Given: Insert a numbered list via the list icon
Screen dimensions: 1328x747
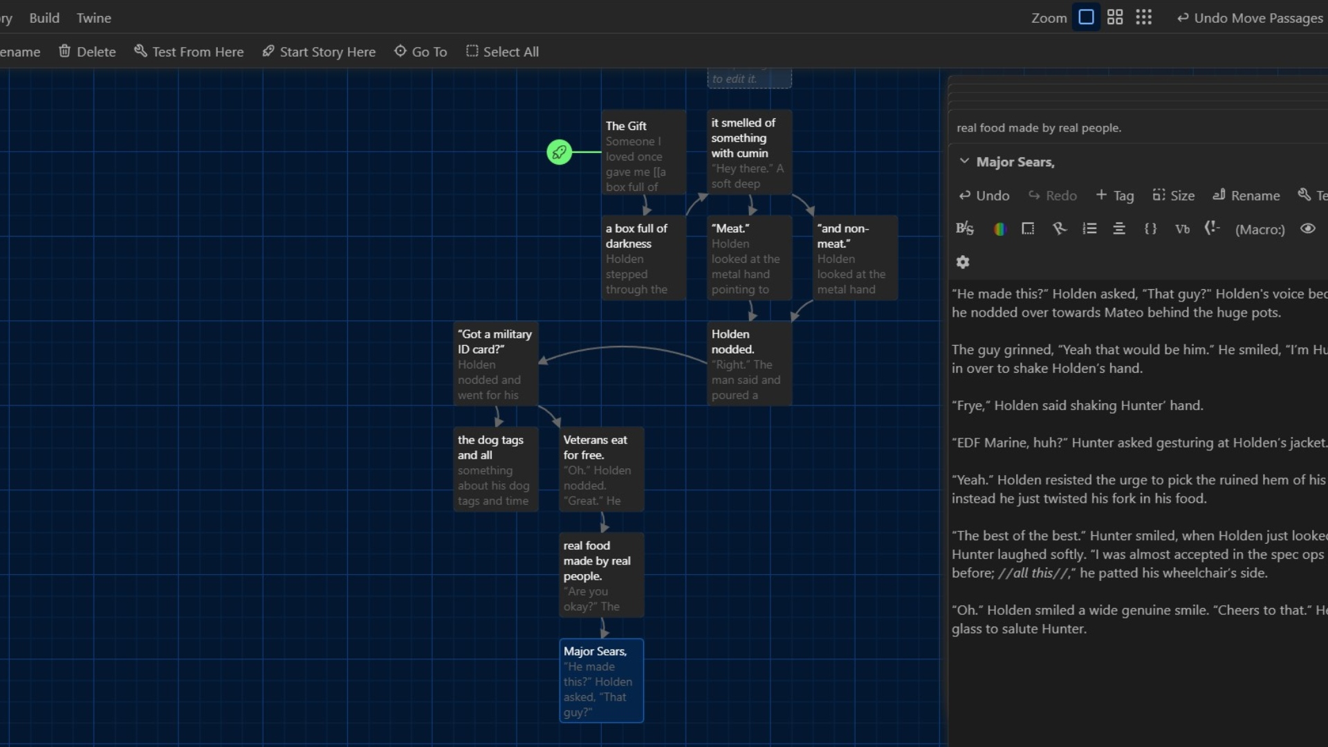Looking at the screenshot, I should click(1089, 229).
